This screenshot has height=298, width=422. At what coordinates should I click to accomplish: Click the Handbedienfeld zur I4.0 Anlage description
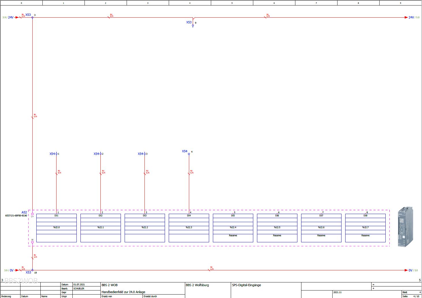pyautogui.click(x=123, y=292)
